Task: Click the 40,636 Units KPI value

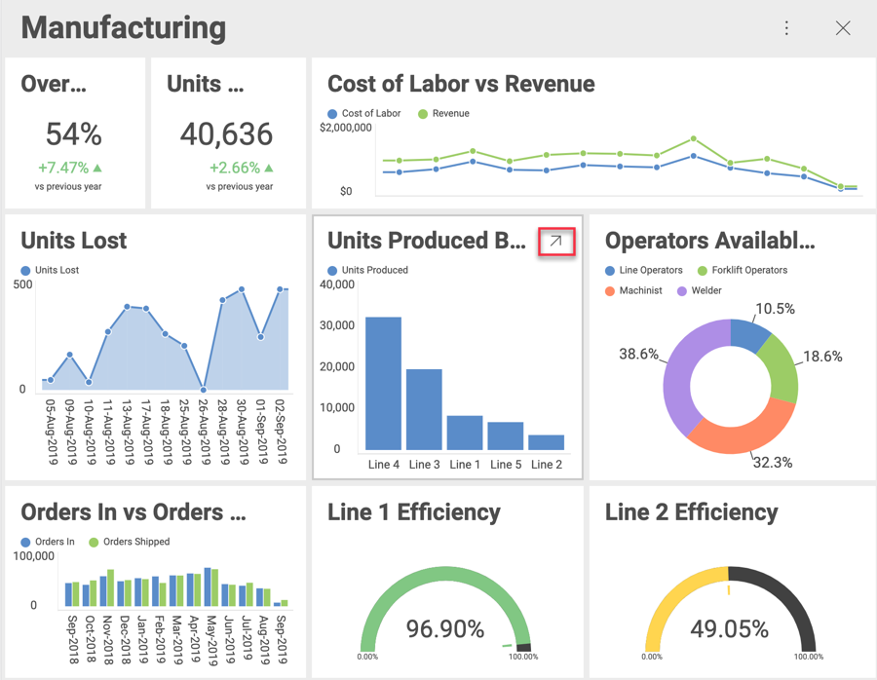Action: coord(227,134)
